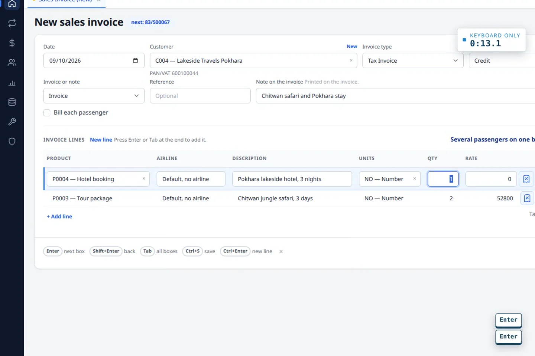535x356 pixels.
Task: Close the Sales Invoice (new) tab
Action: (99, 1)
